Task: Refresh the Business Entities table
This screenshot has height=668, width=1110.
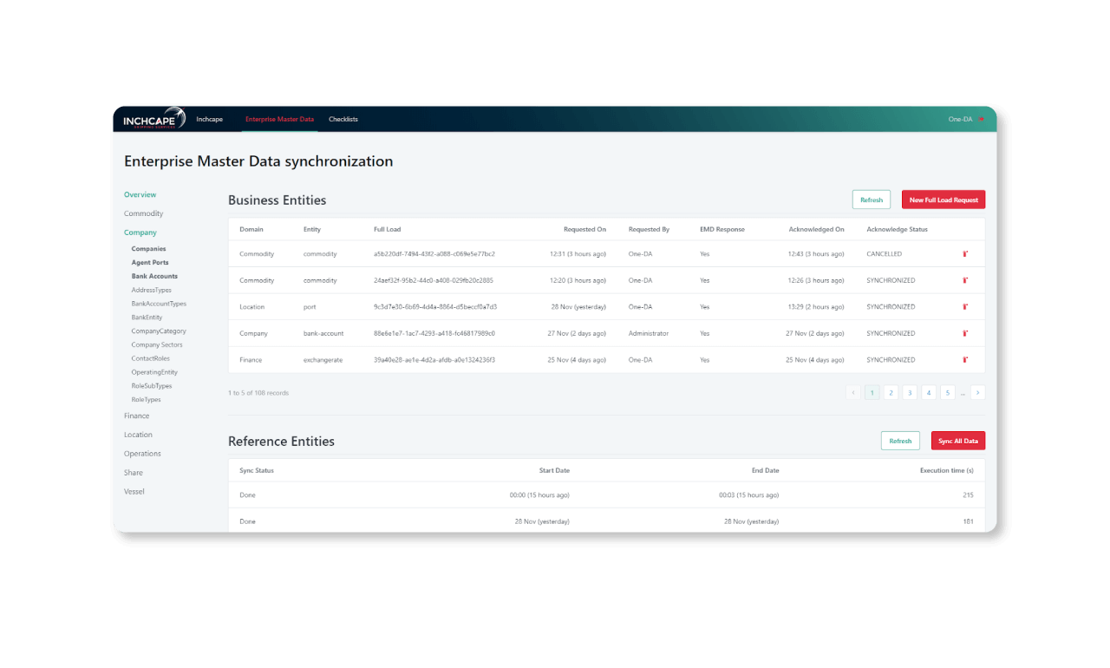Action: click(x=871, y=199)
